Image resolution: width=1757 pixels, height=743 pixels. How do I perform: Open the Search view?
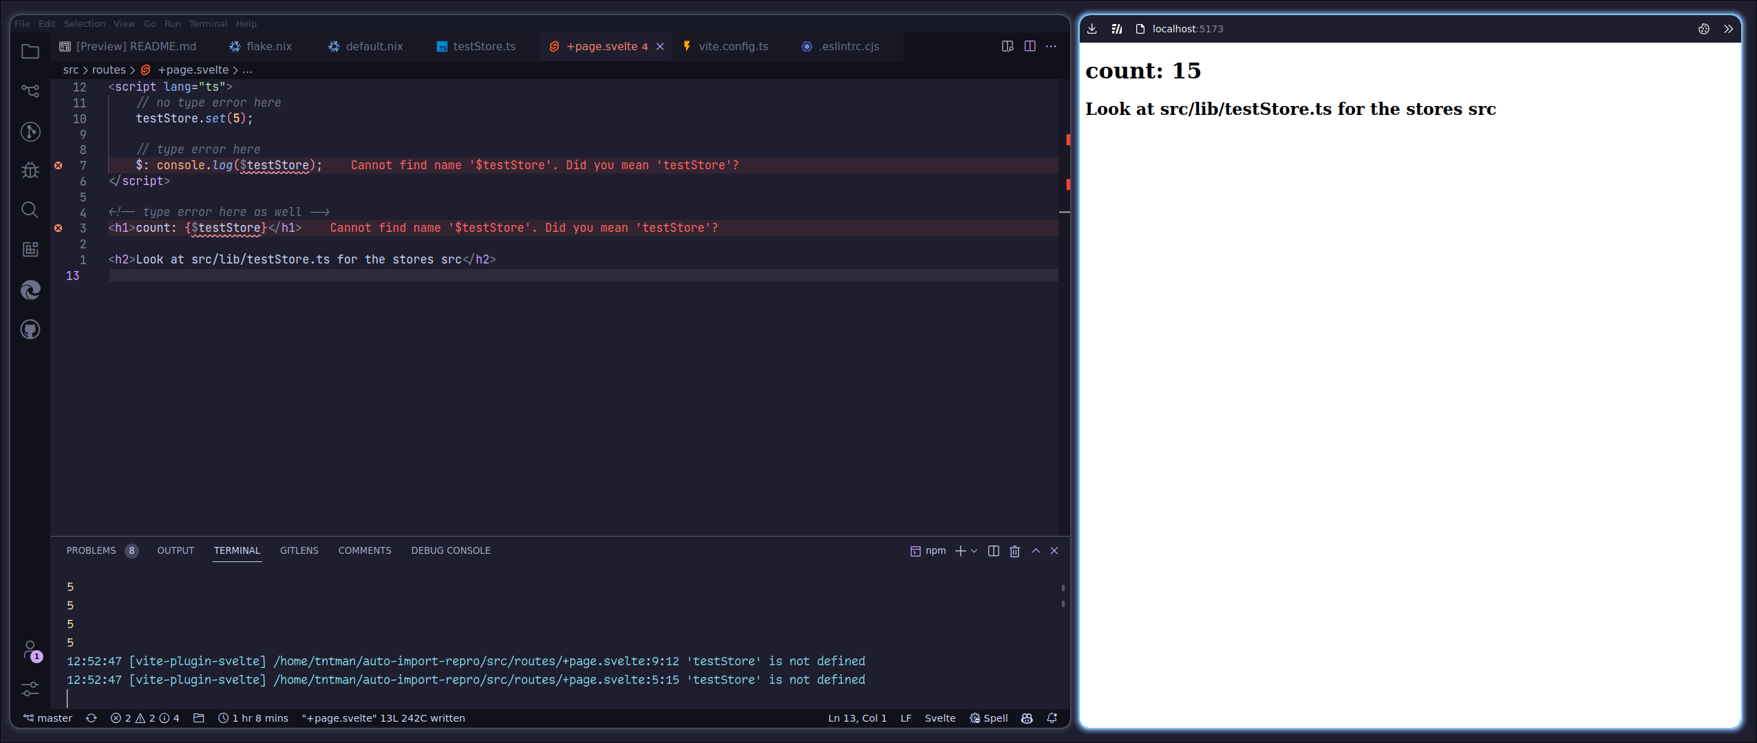(30, 210)
